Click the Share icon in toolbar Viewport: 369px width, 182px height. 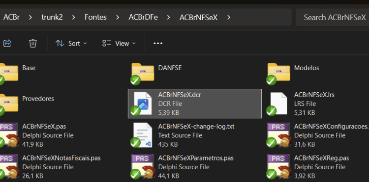point(7,43)
